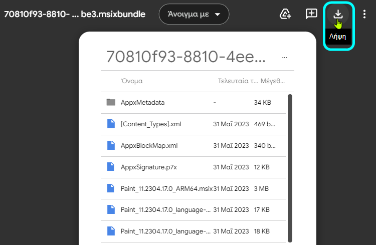The image size is (376, 245).
Task: Select the AppxSignature.p7x file name
Action: (149, 167)
